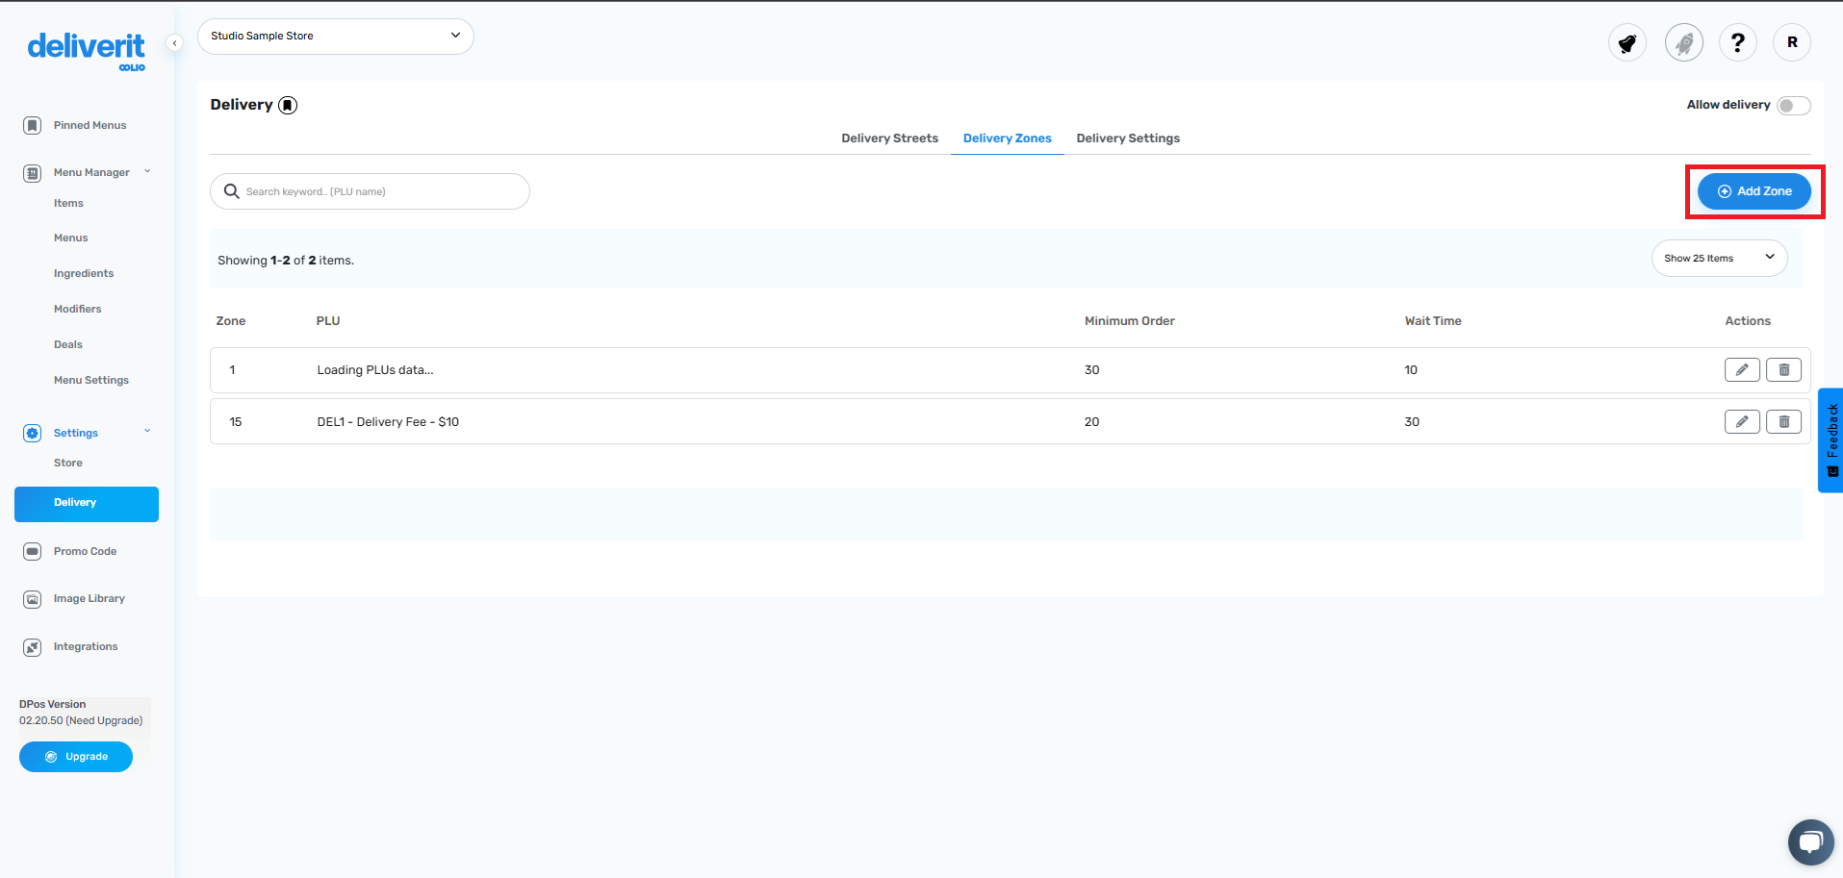Switch to the Delivery Streets tab
1843x878 pixels.
click(889, 138)
